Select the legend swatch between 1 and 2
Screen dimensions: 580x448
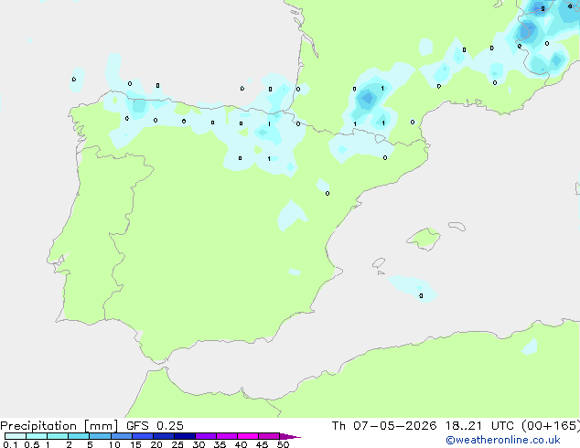point(58,436)
